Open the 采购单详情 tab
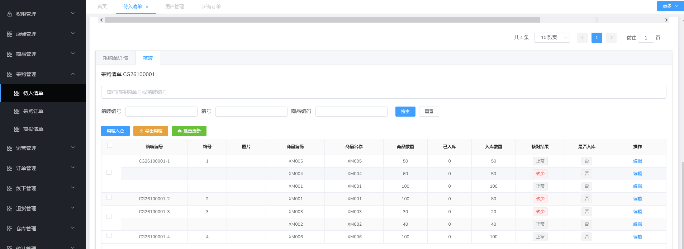Screen dimensions: 684x249 115,58
